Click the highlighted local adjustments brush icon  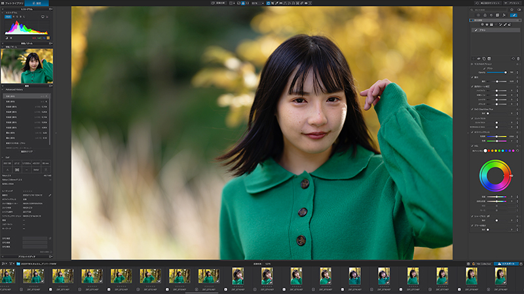(x=514, y=15)
